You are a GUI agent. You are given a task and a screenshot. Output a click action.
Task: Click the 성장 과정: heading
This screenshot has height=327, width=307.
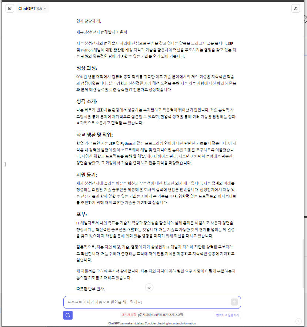[87, 68]
